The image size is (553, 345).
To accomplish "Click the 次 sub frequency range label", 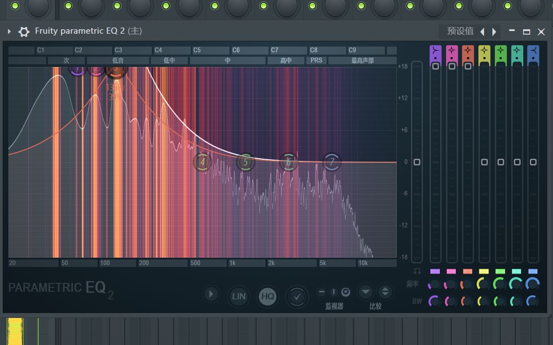I will (66, 60).
